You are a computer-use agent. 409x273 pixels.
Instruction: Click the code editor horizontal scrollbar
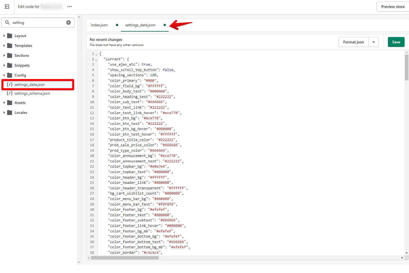point(125,258)
